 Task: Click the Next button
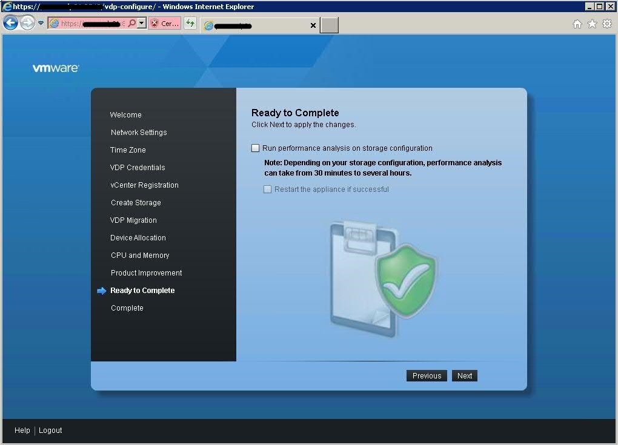(465, 376)
